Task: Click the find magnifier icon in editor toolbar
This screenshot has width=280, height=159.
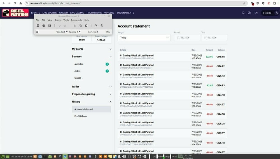Action: [x=96, y=26]
